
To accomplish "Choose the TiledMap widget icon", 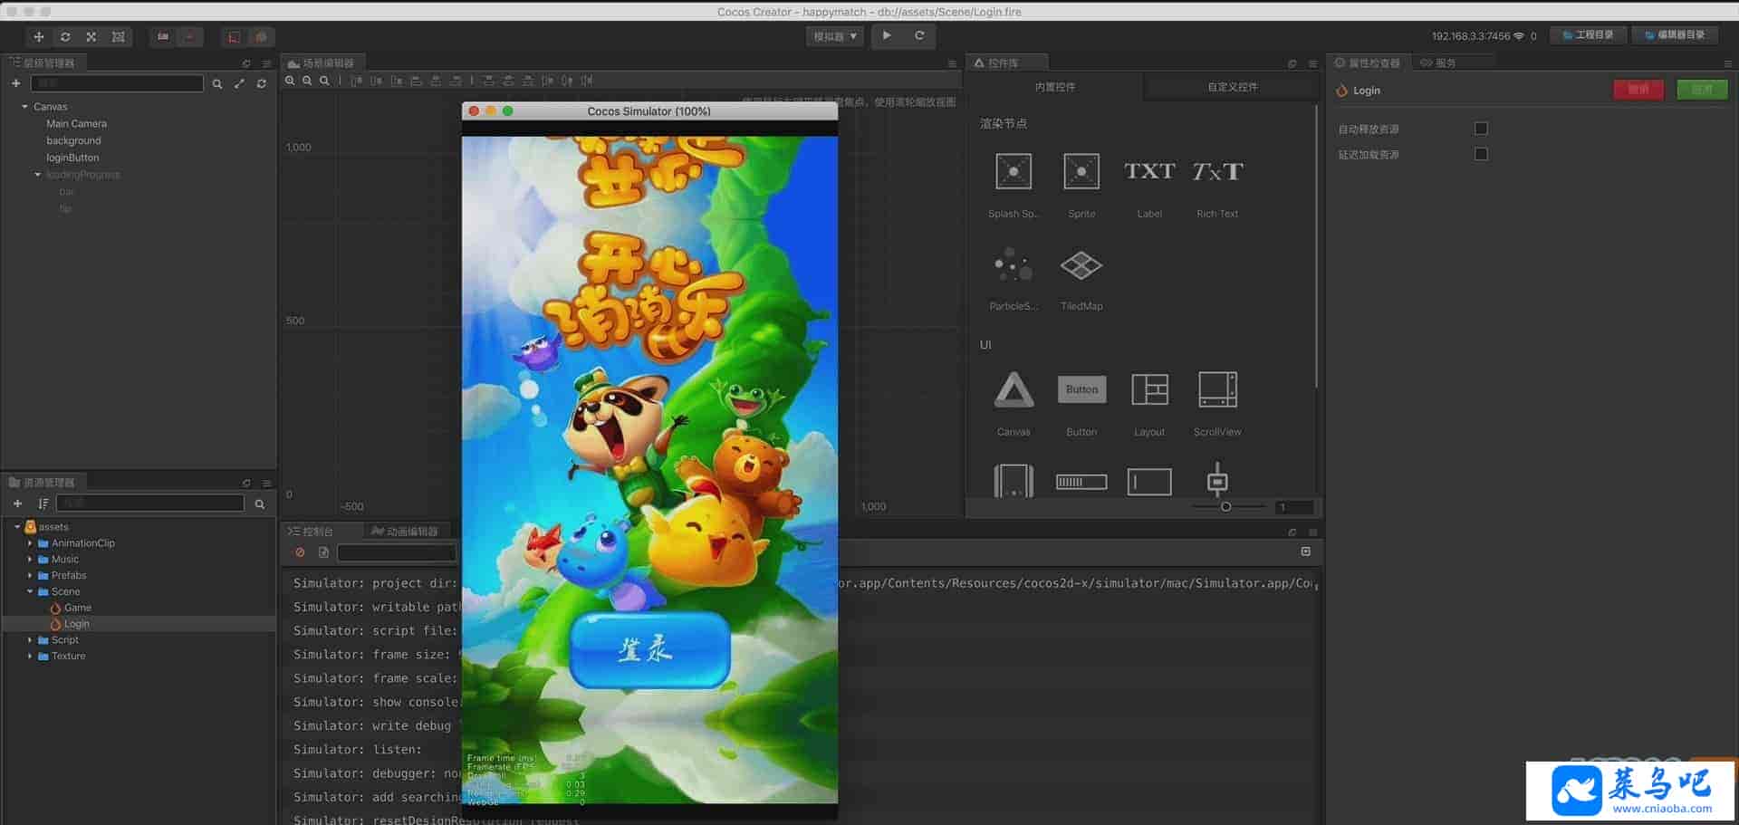I will point(1081,266).
